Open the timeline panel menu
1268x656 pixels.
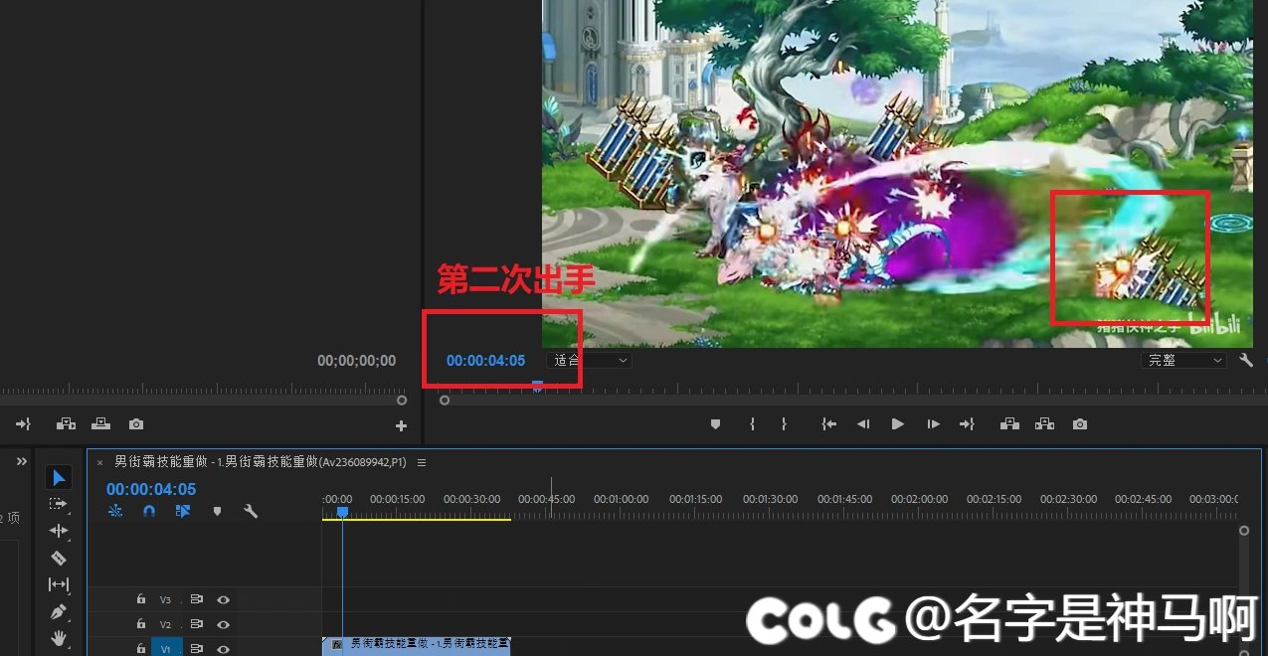coord(422,462)
